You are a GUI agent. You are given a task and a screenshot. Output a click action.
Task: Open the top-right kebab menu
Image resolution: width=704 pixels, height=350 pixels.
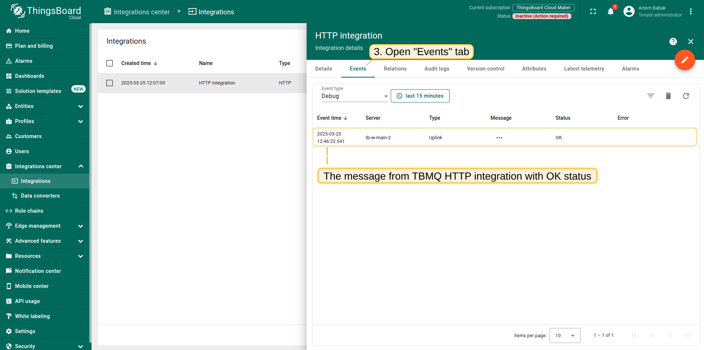coord(691,12)
